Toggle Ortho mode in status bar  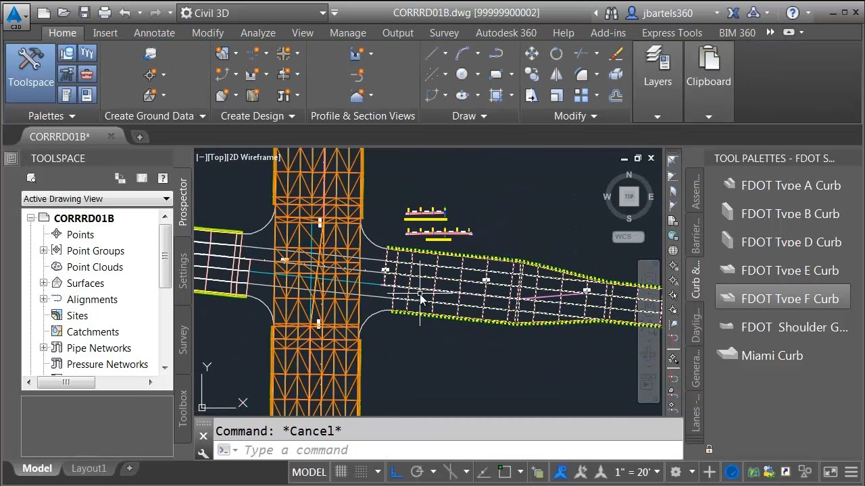coord(397,472)
